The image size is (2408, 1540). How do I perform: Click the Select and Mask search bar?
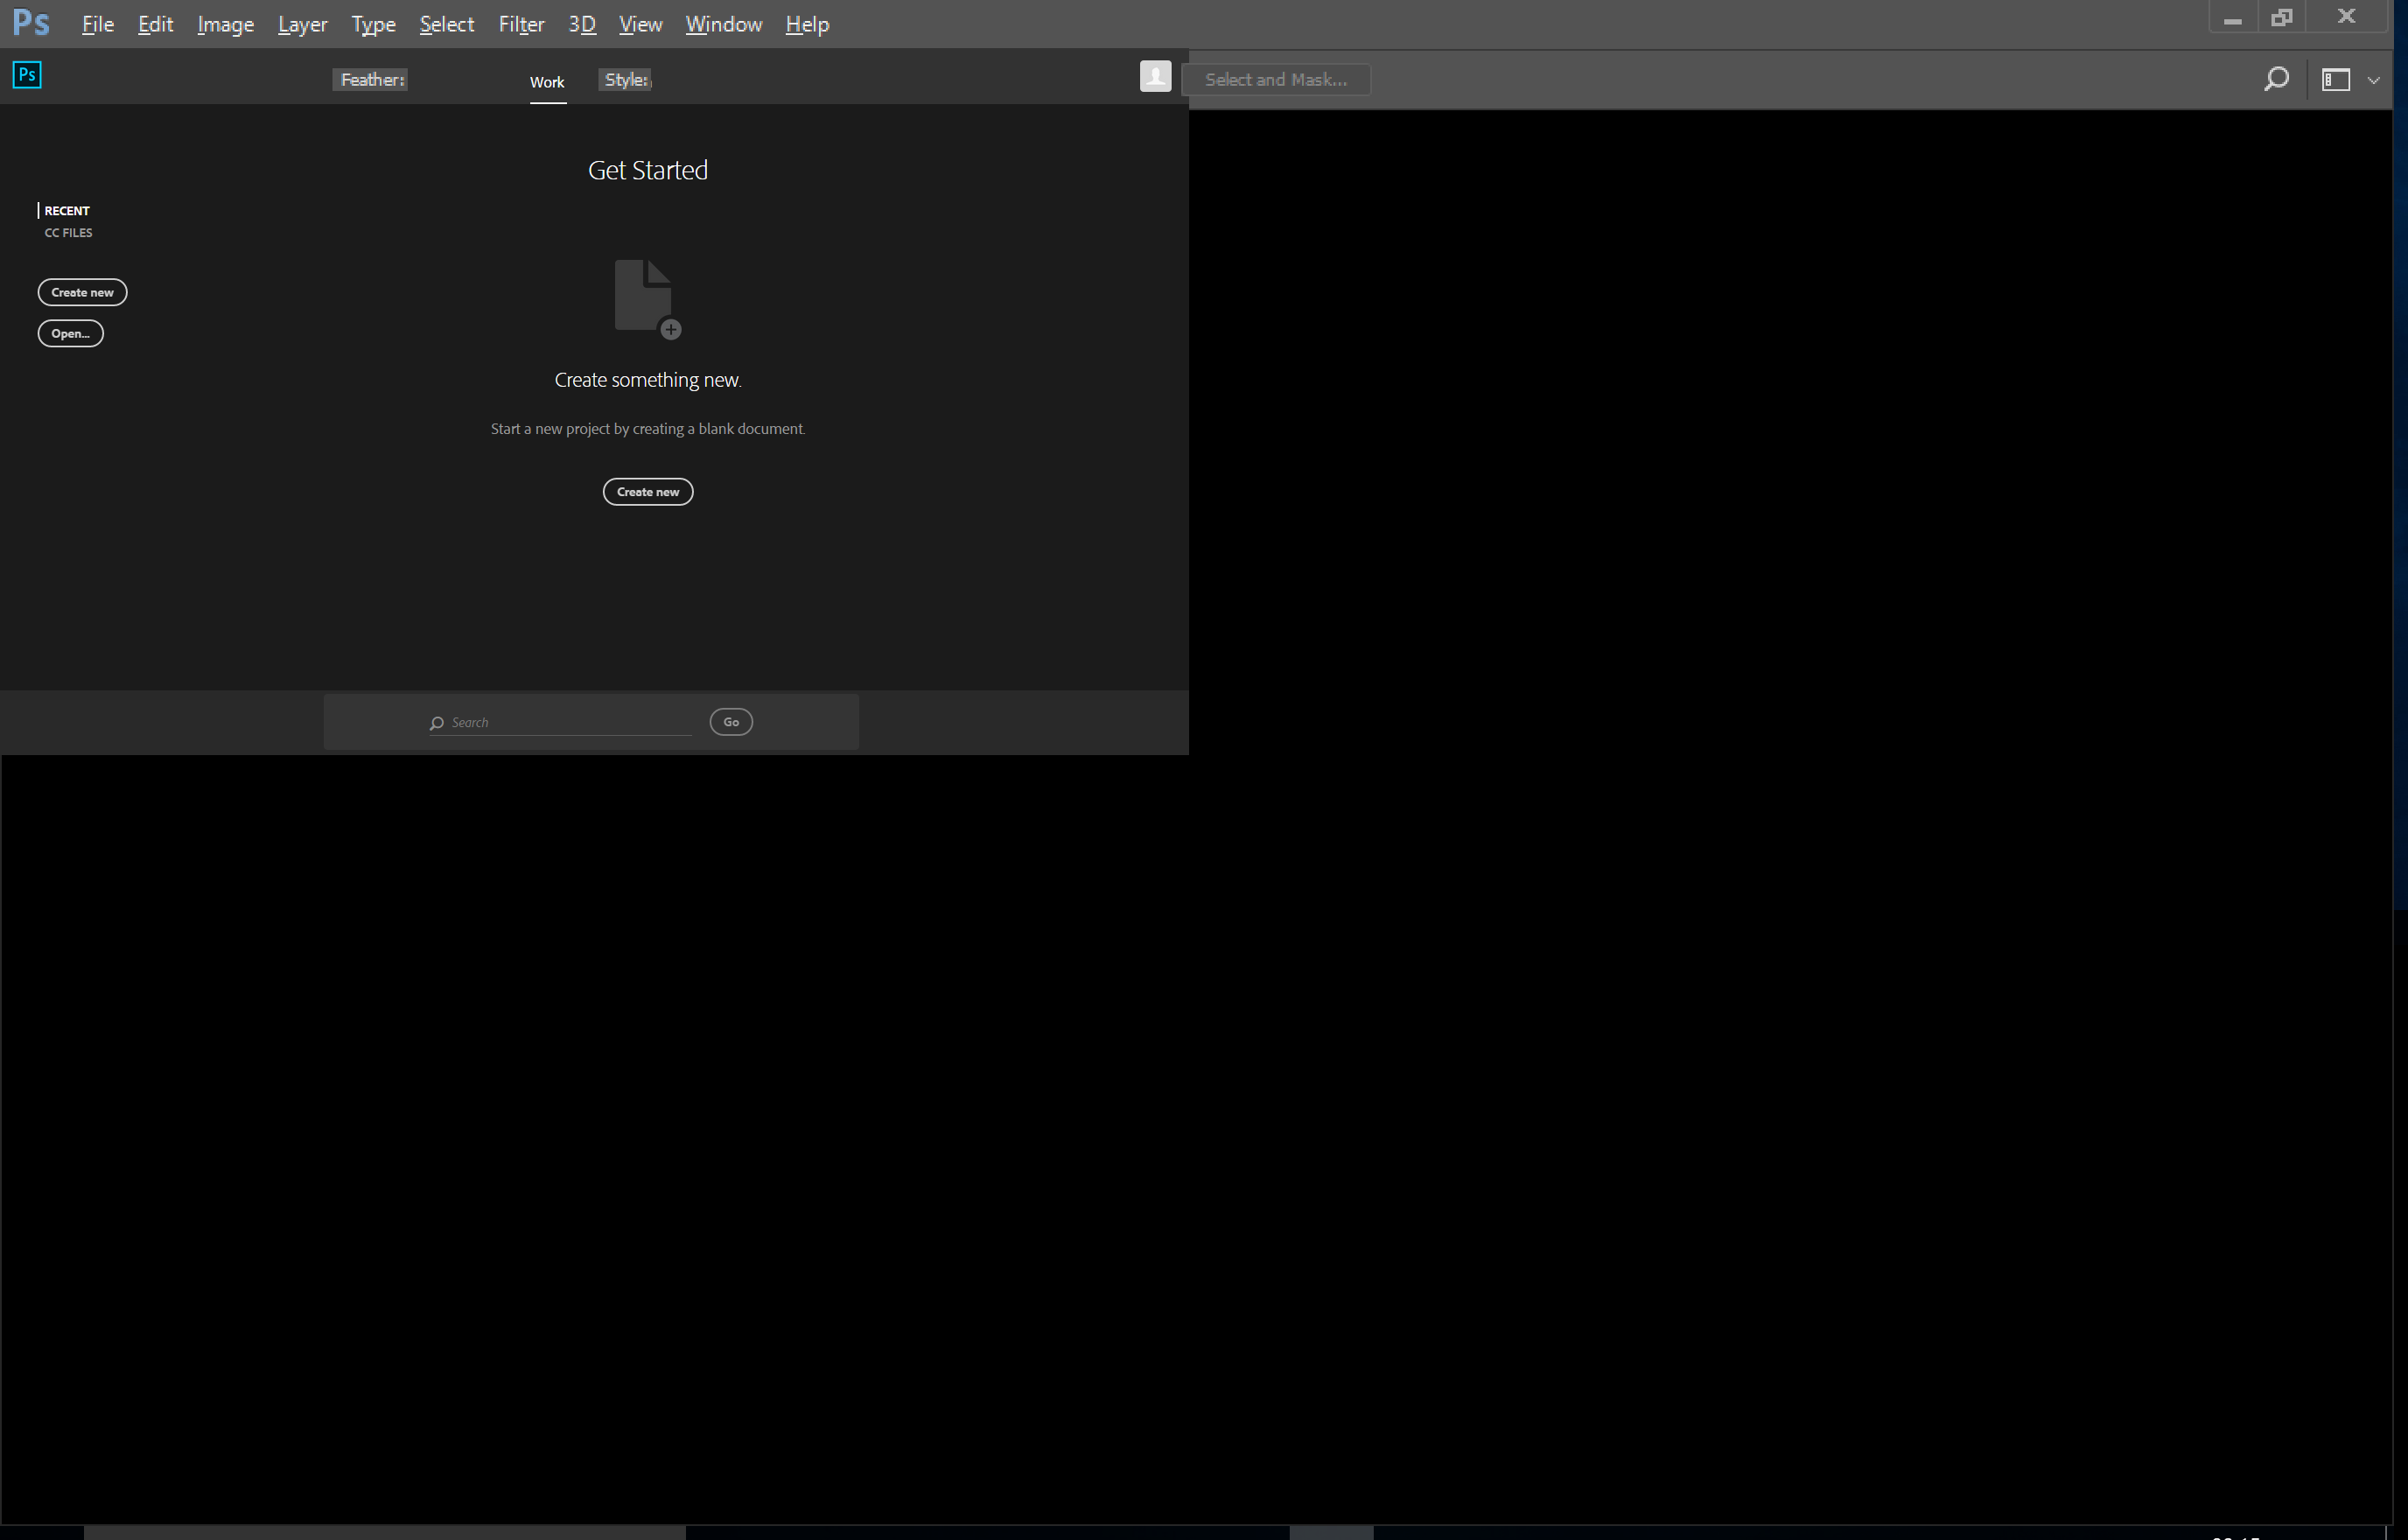1276,79
